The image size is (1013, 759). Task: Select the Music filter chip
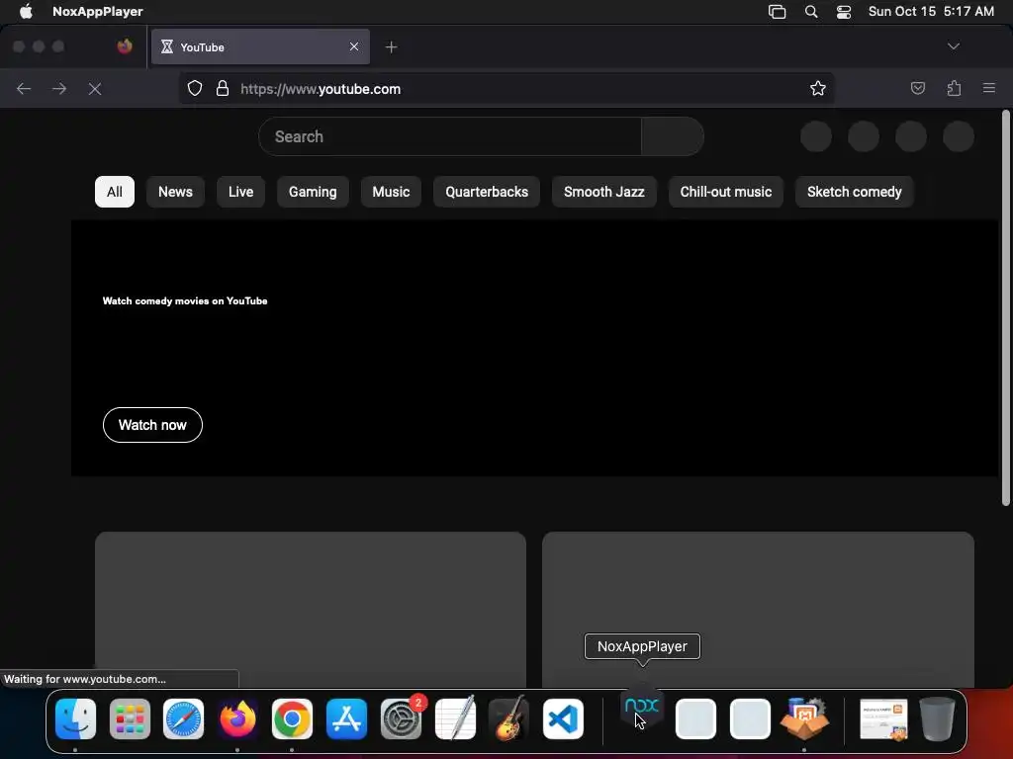pyautogui.click(x=391, y=192)
